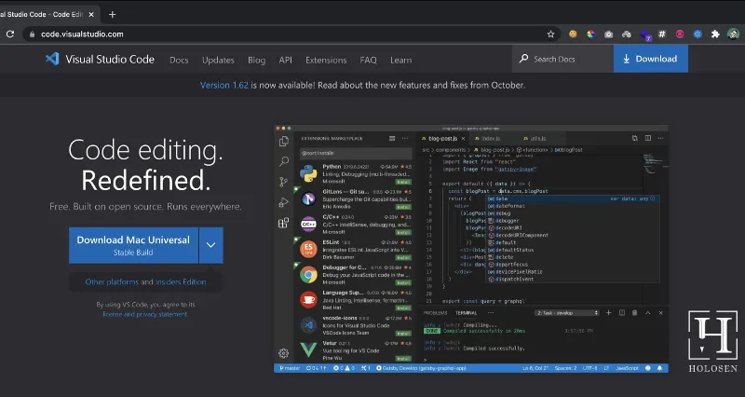
Task: Close the Visual Studio Code browser tab
Action: click(x=91, y=14)
